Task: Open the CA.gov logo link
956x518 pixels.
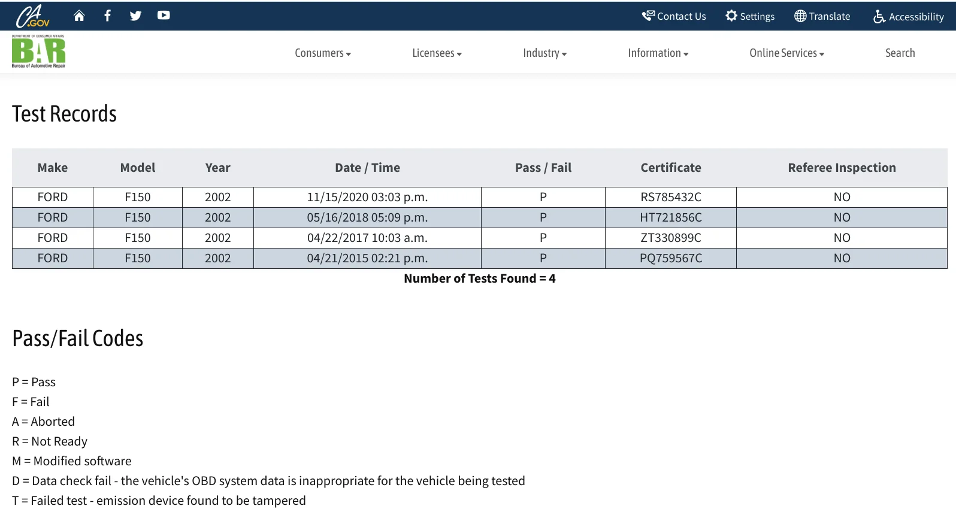Action: pos(32,16)
